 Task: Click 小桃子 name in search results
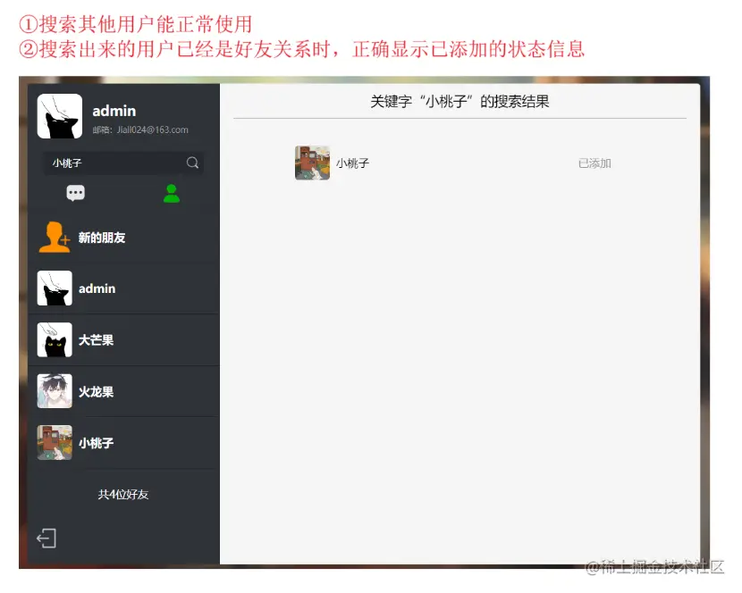point(352,163)
